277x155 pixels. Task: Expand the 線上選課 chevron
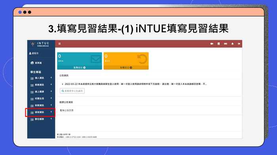pyautogui.click(x=51, y=91)
